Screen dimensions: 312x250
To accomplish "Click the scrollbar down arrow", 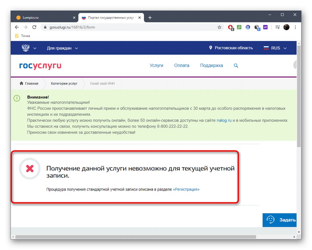I will point(299,232).
